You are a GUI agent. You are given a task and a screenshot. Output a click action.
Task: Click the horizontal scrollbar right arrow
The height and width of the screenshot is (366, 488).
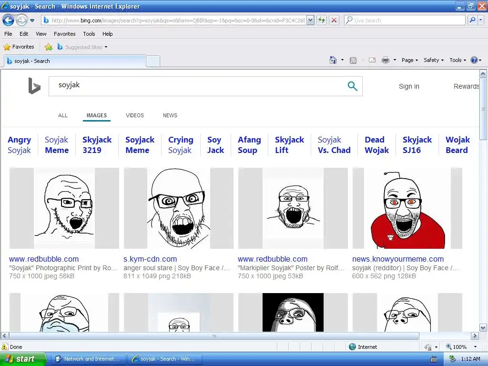pos(475,336)
